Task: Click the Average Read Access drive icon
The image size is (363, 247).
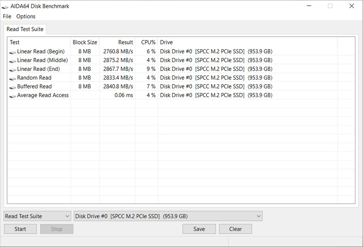Action: point(13,96)
